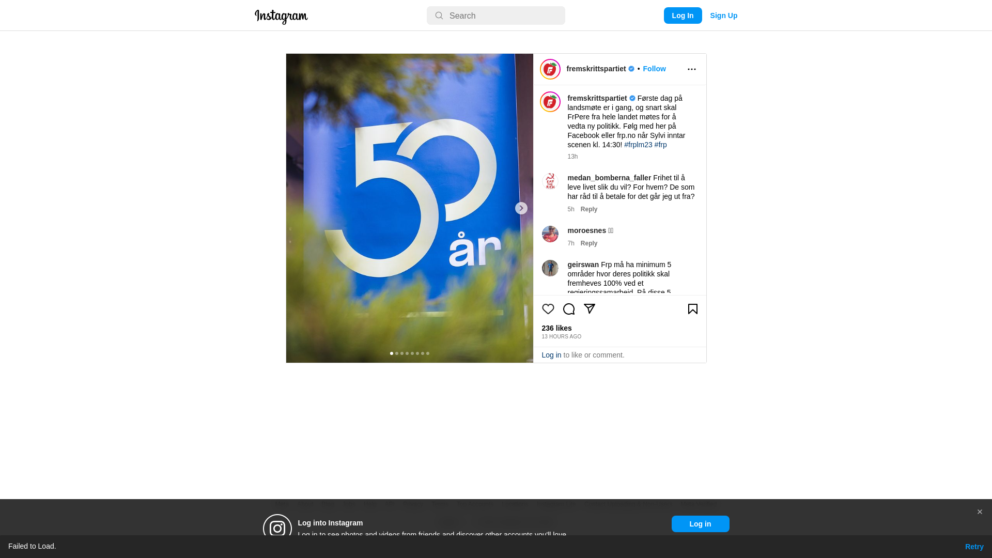Reply to medan_bomberna_faller's comment
This screenshot has height=558, width=992.
click(588, 209)
